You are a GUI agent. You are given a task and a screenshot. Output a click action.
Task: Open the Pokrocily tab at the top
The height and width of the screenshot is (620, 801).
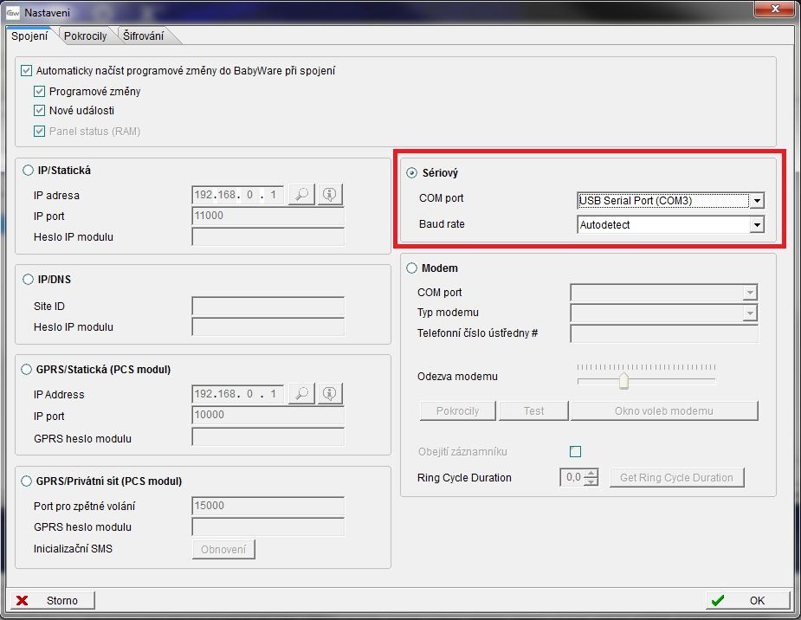click(x=85, y=36)
